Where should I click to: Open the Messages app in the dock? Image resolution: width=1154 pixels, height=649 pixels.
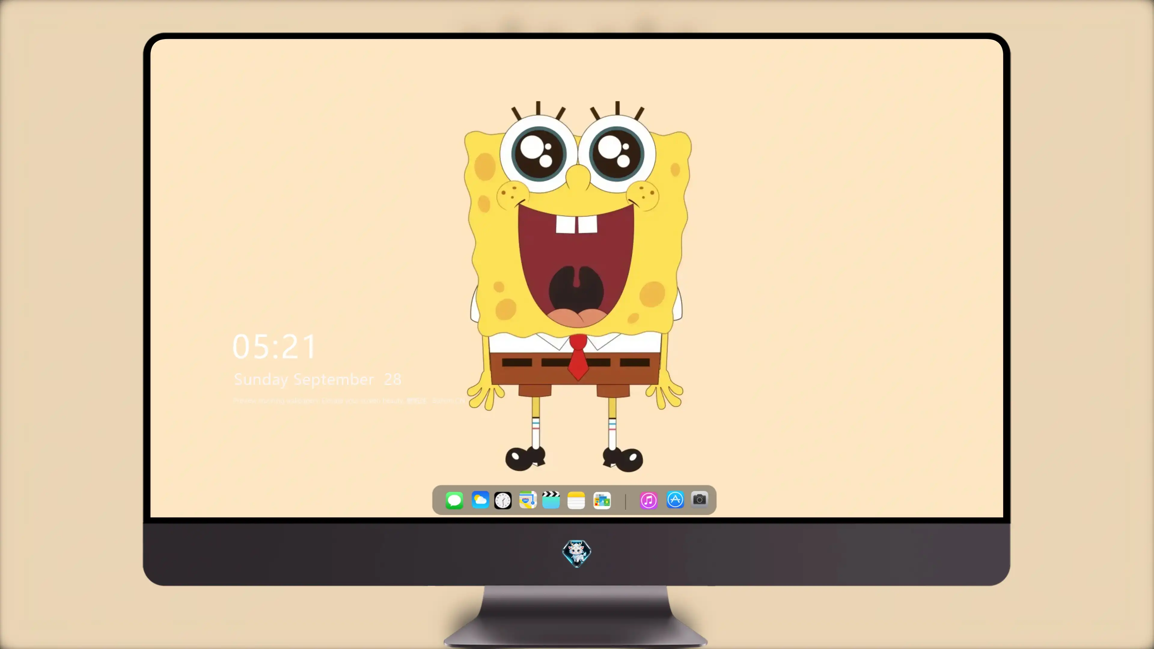pyautogui.click(x=454, y=500)
